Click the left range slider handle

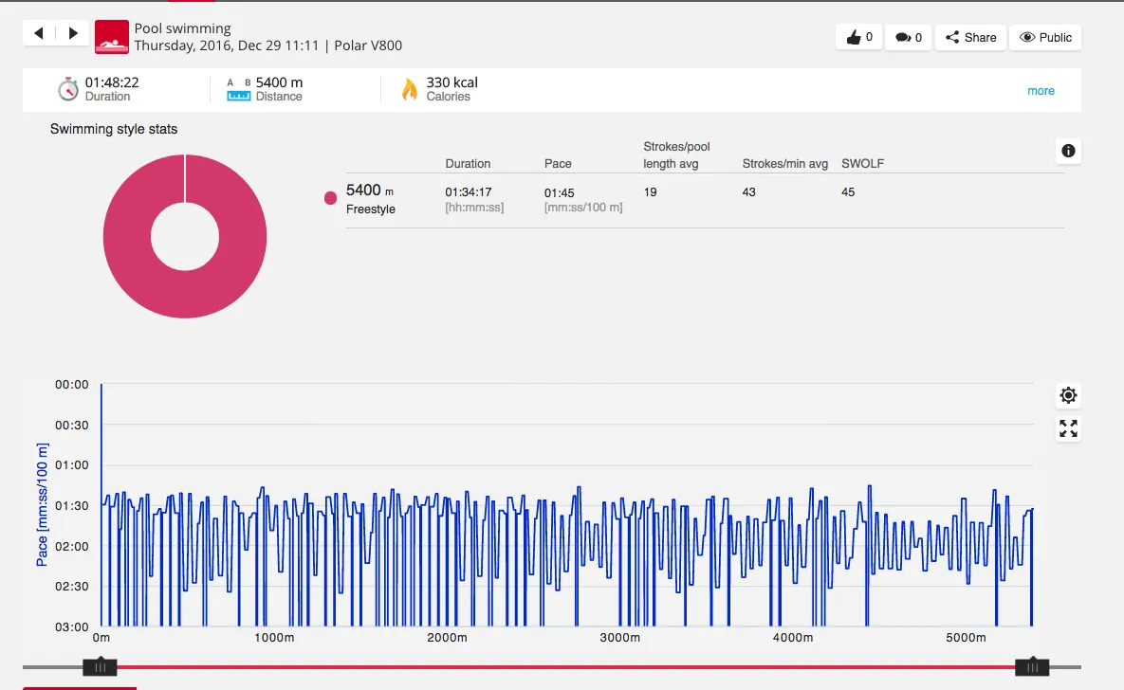100,667
